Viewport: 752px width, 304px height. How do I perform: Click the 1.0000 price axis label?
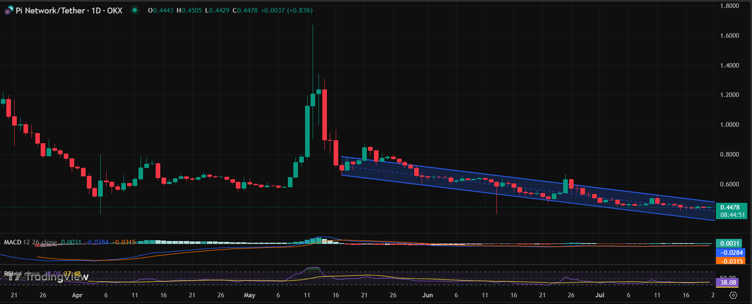click(x=729, y=125)
